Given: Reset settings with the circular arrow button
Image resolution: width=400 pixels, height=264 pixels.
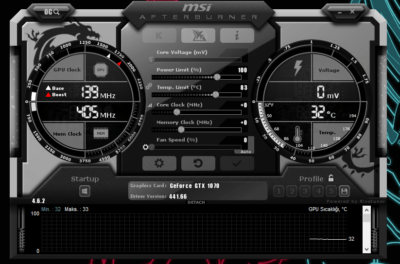Looking at the screenshot, I should tap(198, 163).
